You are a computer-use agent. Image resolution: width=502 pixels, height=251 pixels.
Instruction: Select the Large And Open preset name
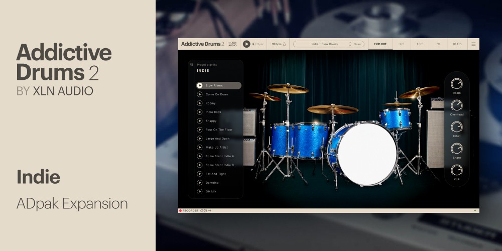217,139
